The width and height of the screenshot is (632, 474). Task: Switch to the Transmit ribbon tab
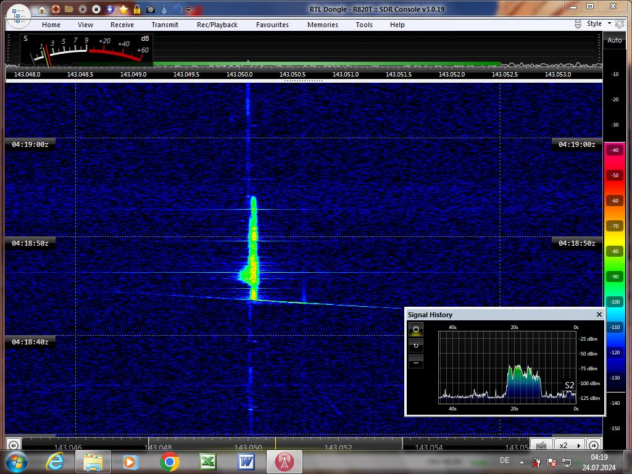165,25
